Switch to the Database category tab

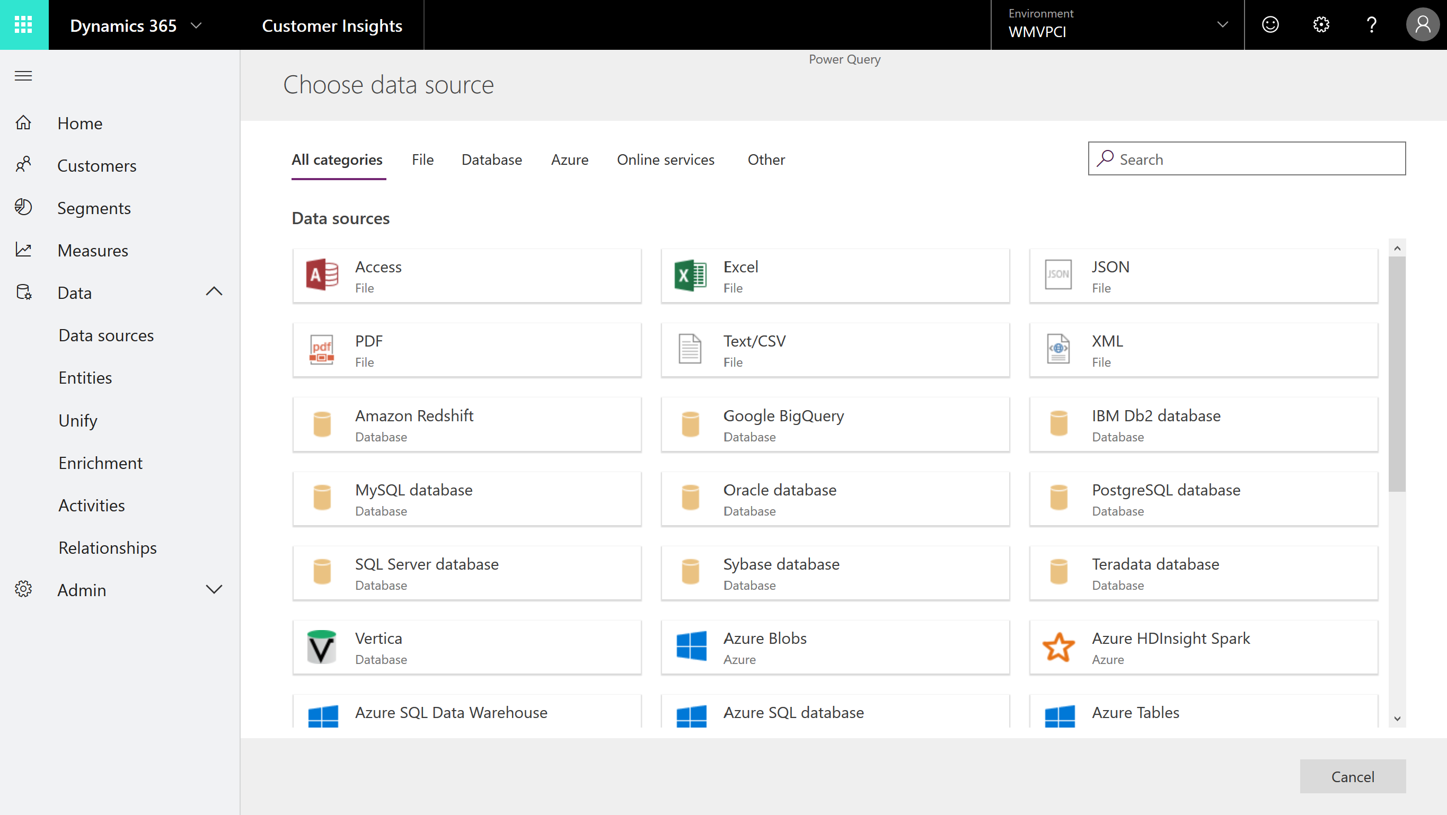coord(491,160)
